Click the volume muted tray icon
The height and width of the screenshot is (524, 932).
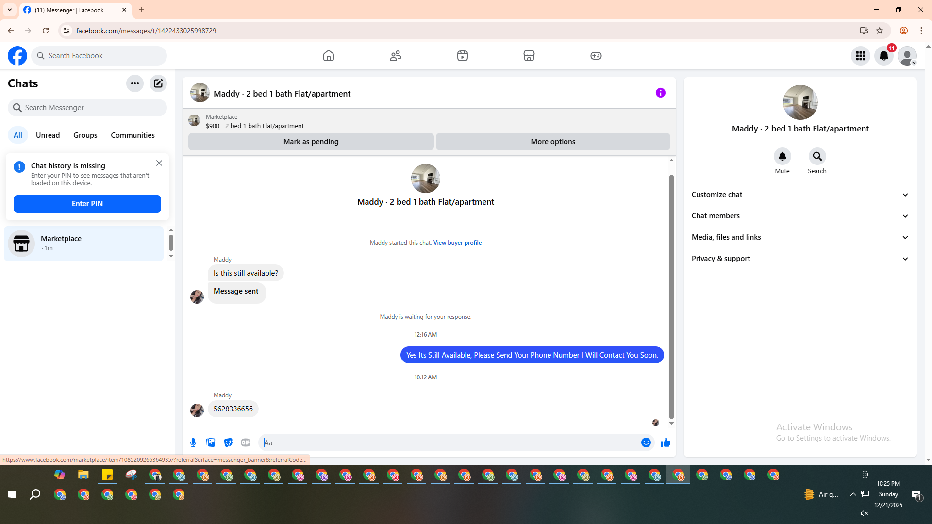point(864,513)
